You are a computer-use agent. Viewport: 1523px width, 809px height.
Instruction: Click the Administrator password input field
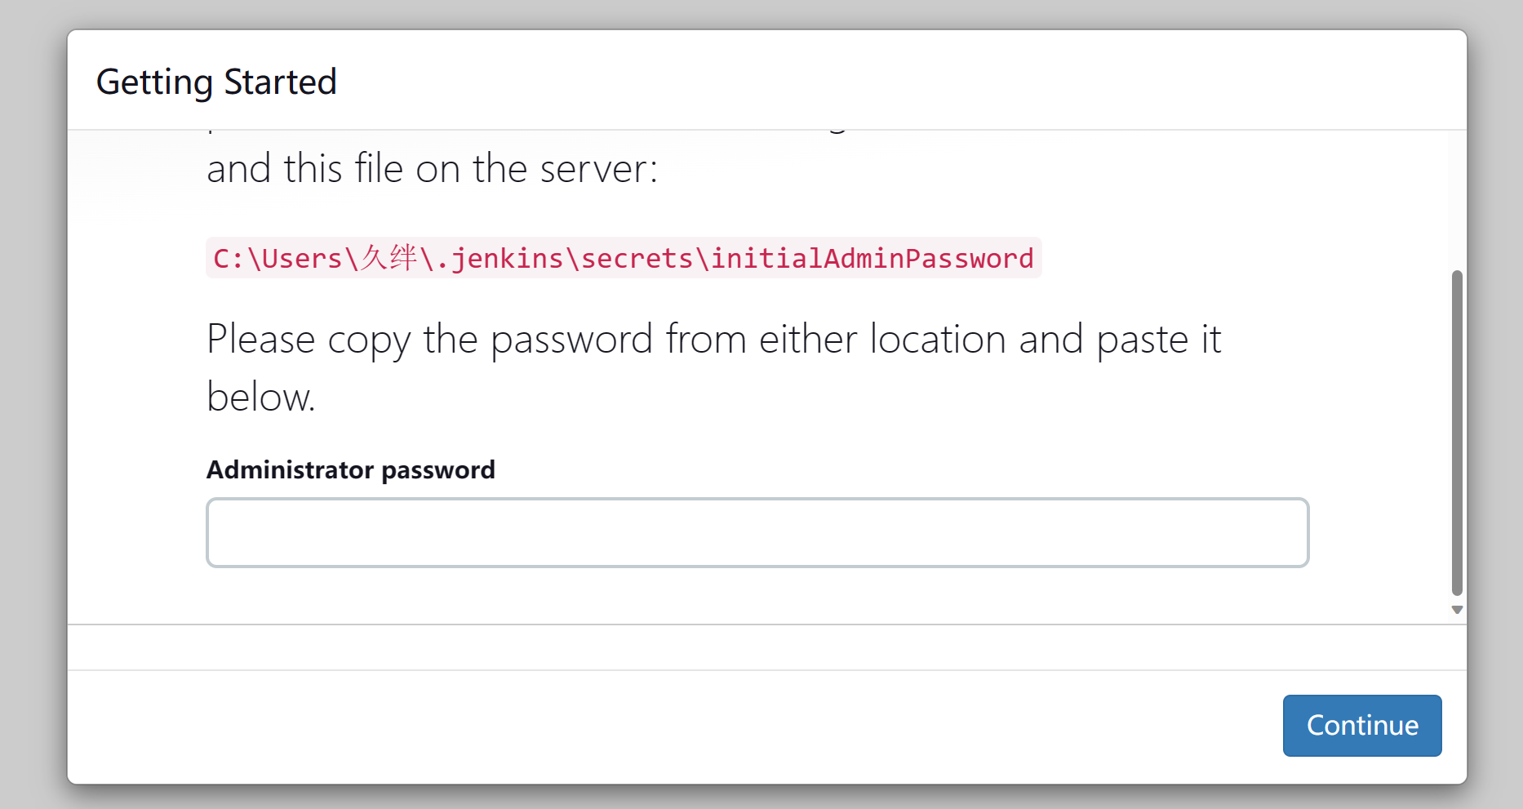tap(757, 532)
